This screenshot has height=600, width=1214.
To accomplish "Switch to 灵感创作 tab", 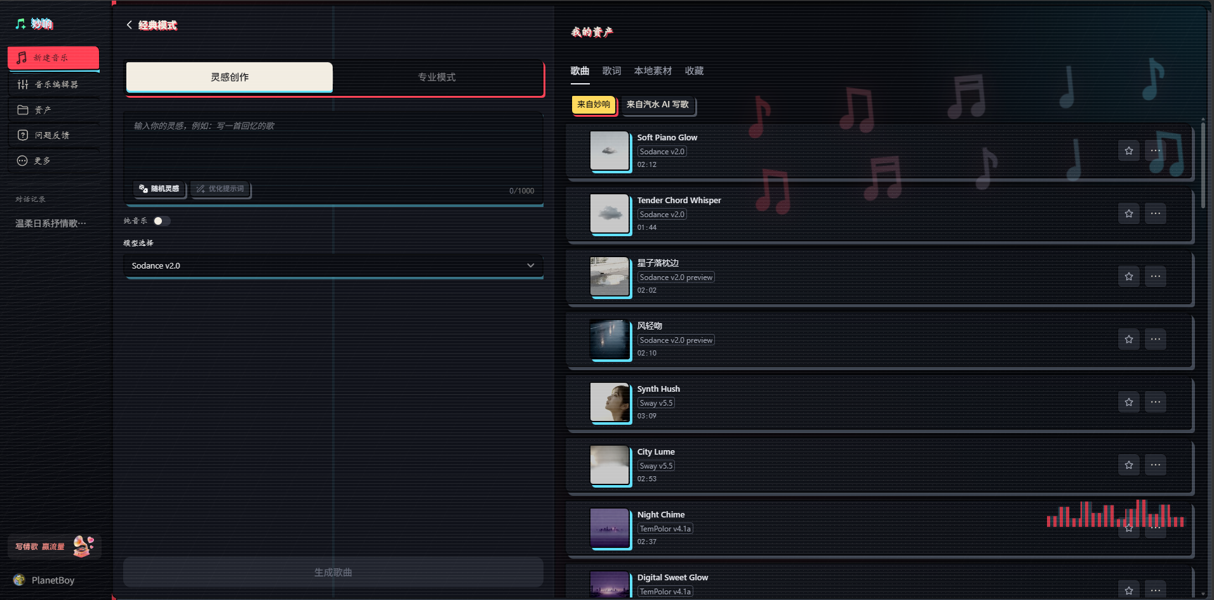I will point(229,77).
